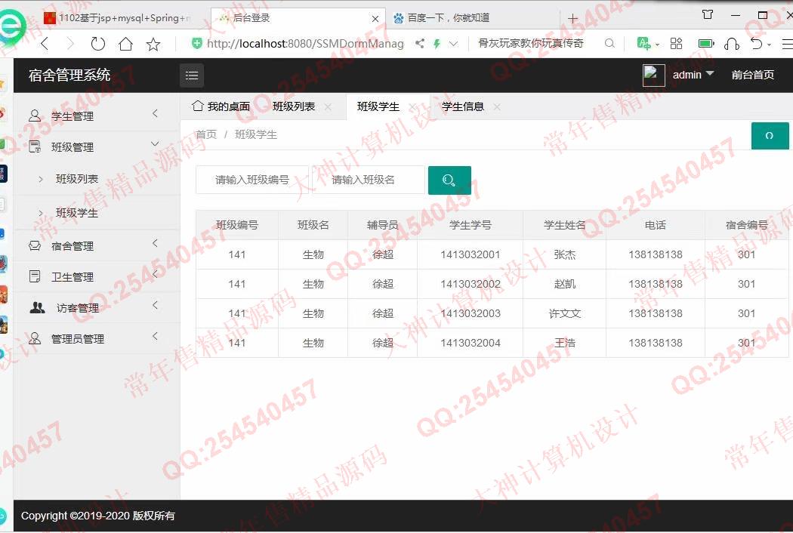Click the admin avatar image
Viewport: 793px width, 533px height.
653,75
